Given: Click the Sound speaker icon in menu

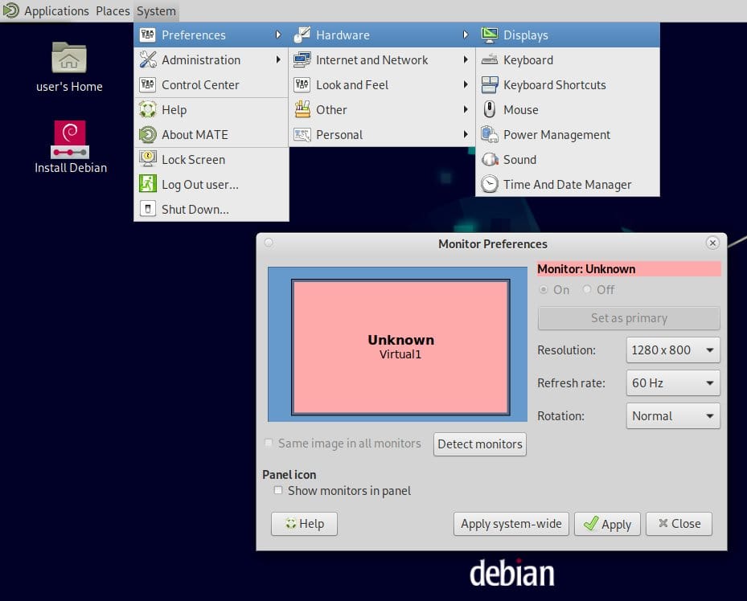Looking at the screenshot, I should (489, 160).
